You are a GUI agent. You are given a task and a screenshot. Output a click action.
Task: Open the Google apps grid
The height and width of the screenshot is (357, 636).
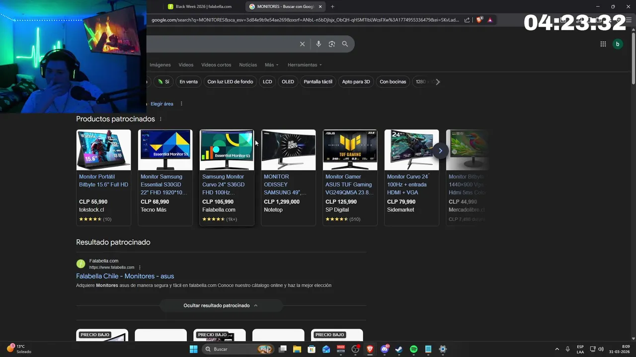[x=603, y=44]
